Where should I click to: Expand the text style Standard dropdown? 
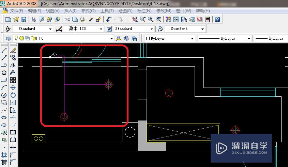[50, 29]
